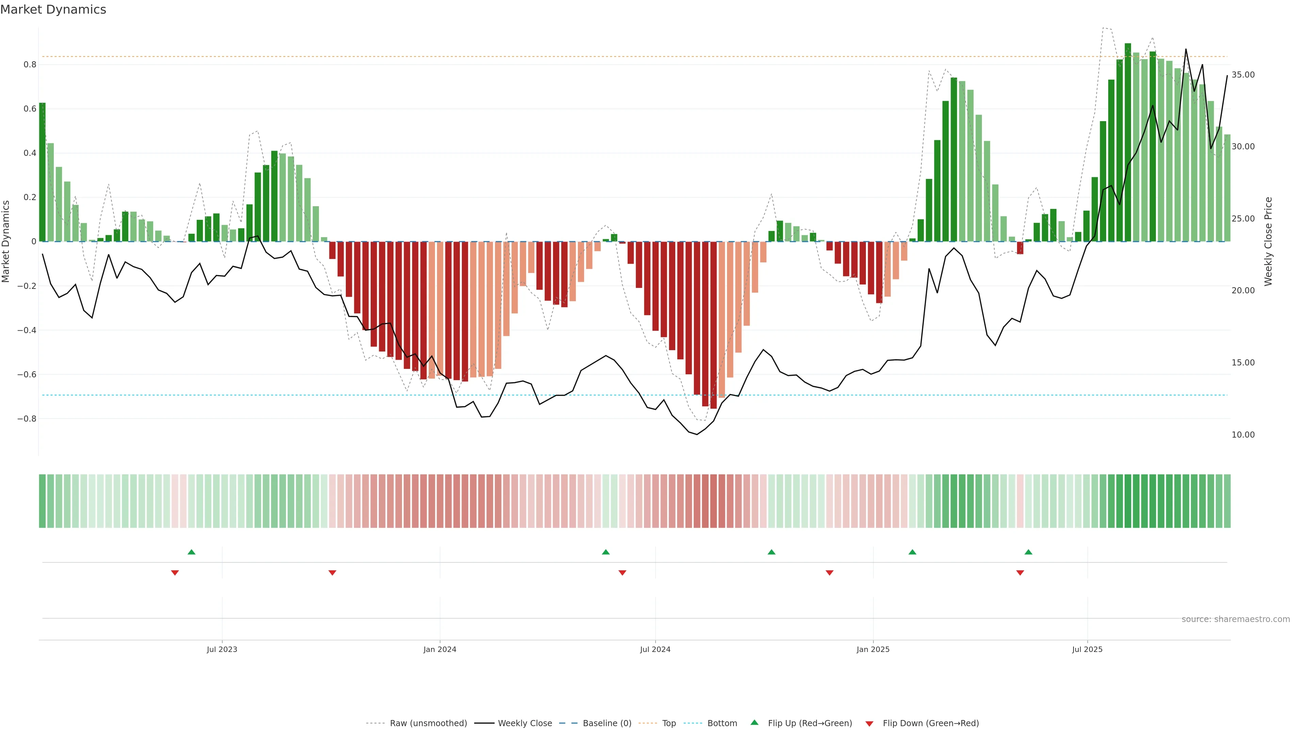The height and width of the screenshot is (735, 1307).
Task: Click the Market Dynamics chart title
Action: tap(53, 10)
